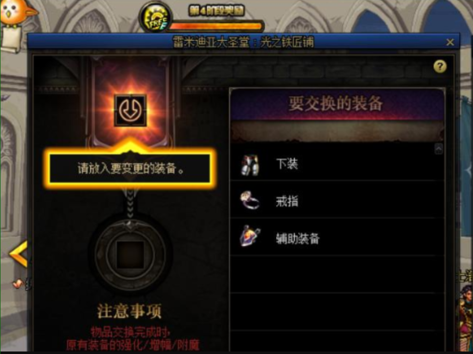Close the 光之铁匠铺 window
473x354 pixels.
(x=450, y=42)
